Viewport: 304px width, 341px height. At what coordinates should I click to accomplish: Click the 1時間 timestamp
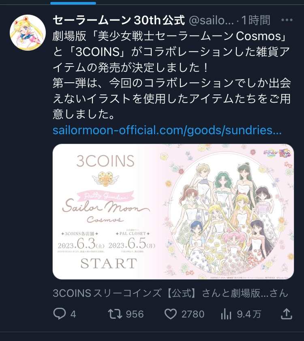click(256, 20)
